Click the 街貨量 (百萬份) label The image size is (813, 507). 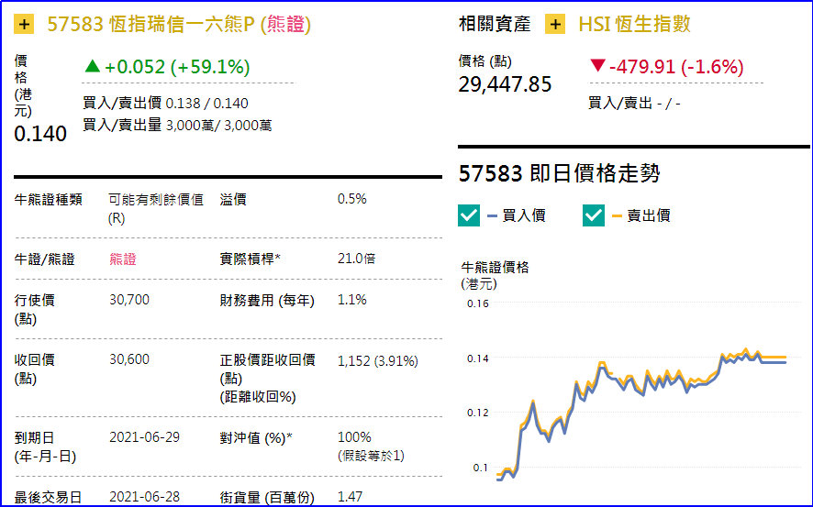267,498
